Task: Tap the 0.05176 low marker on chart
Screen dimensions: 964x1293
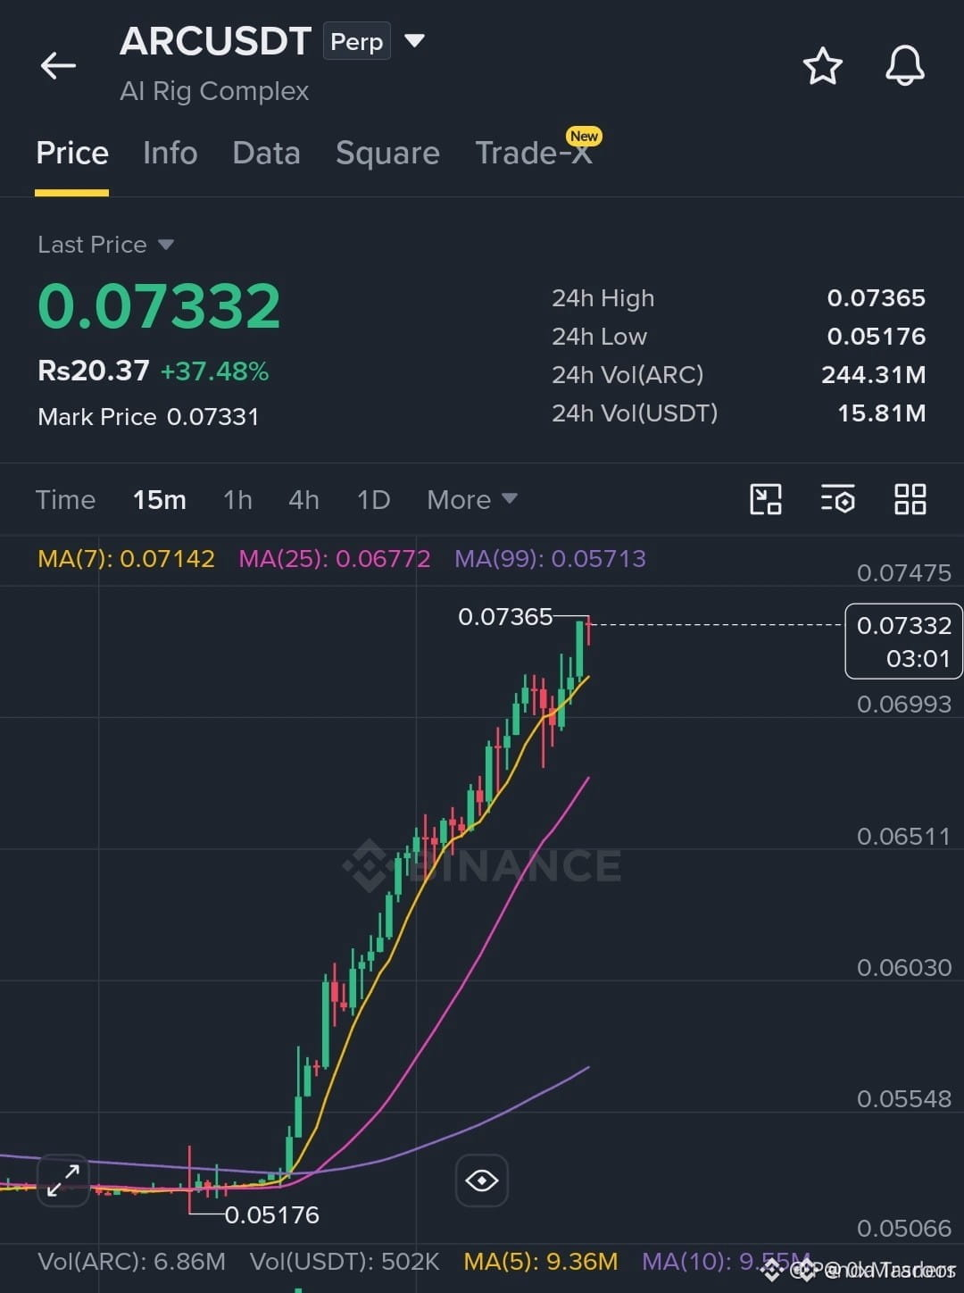Action: tap(271, 1214)
